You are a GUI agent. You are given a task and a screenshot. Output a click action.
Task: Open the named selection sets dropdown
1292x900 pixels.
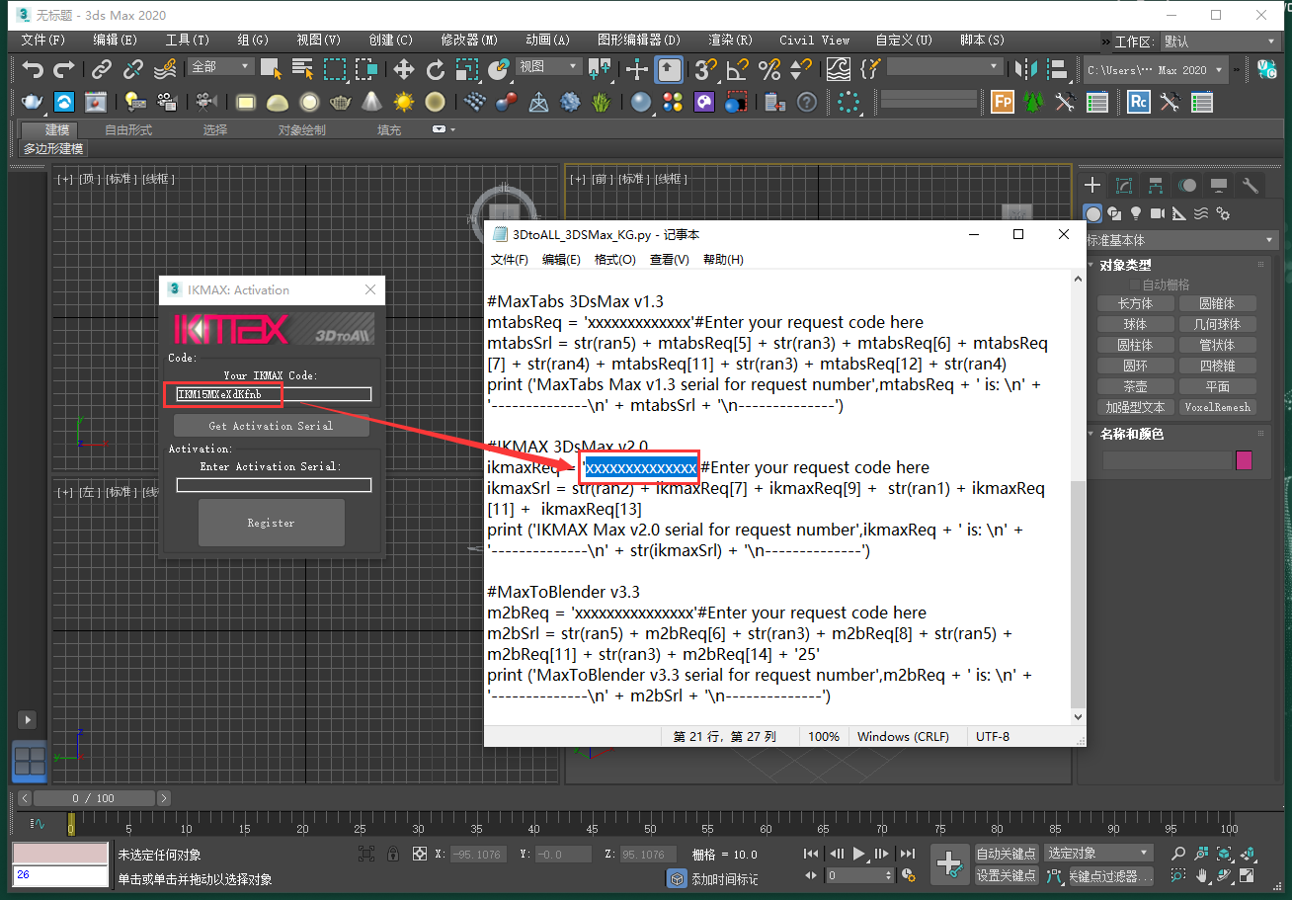click(944, 66)
